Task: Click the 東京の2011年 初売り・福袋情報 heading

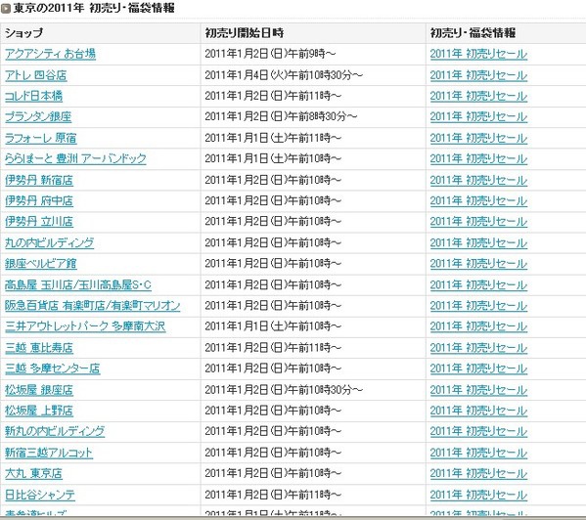Action: click(x=94, y=8)
